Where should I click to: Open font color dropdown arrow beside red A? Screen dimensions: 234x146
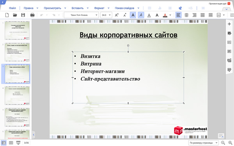[x=170, y=15]
